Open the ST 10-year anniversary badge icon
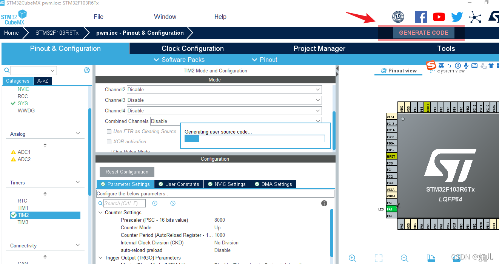This screenshot has width=499, height=264. click(398, 17)
